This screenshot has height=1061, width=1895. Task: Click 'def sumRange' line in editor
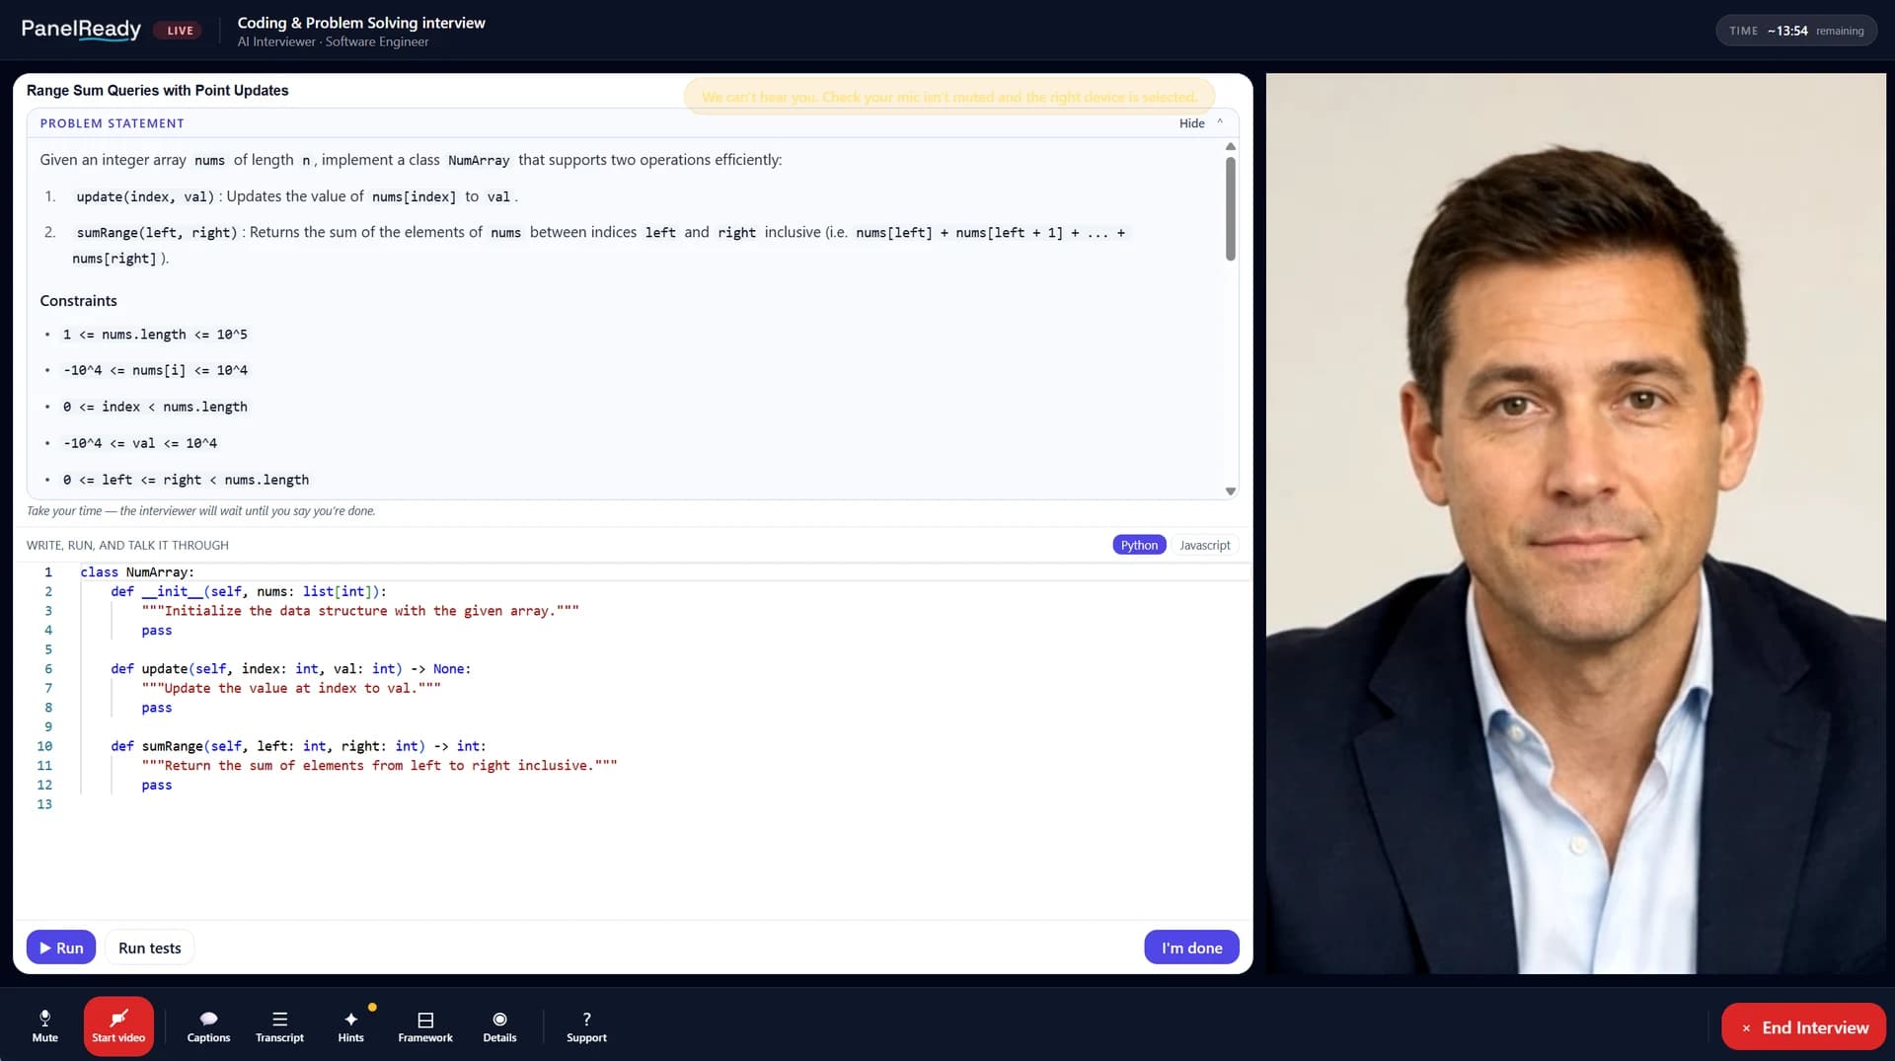(298, 746)
